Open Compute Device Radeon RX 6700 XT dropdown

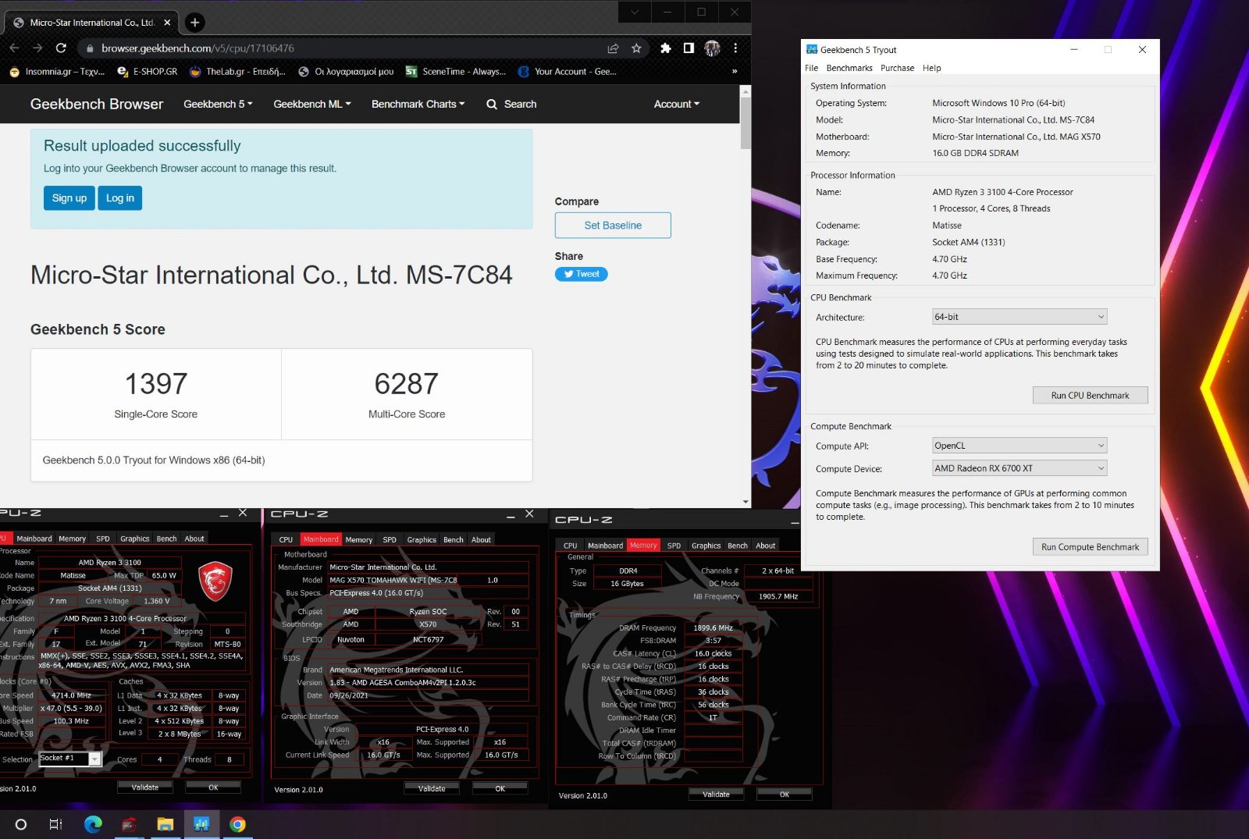coord(1019,468)
